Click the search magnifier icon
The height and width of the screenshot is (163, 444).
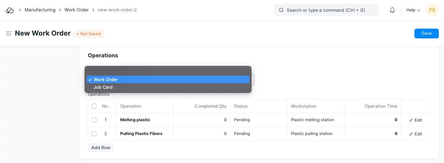(x=281, y=10)
